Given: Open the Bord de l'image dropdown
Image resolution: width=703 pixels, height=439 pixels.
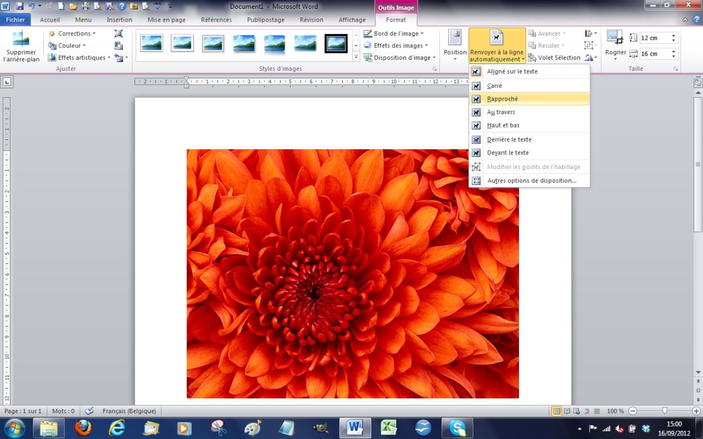Looking at the screenshot, I should 393,33.
